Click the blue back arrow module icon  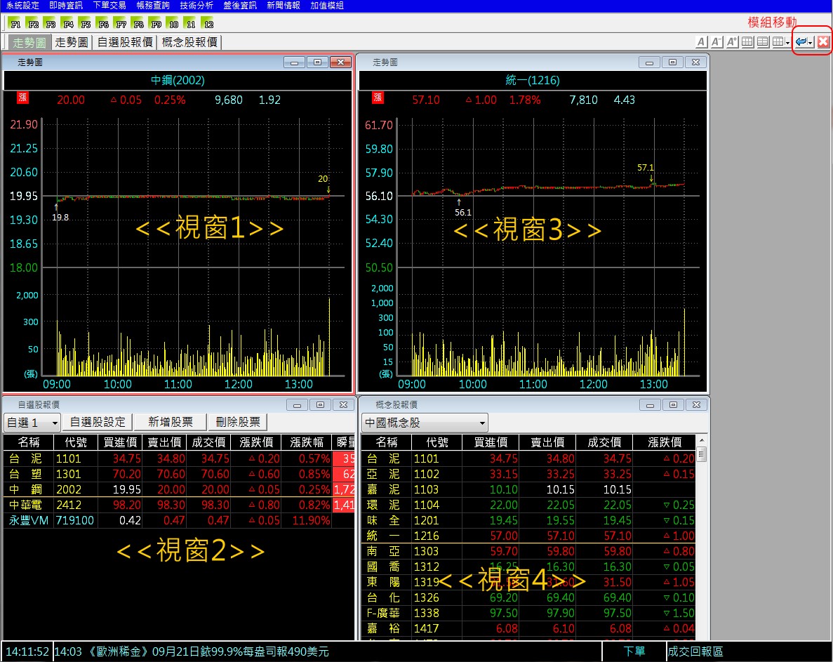coord(801,41)
